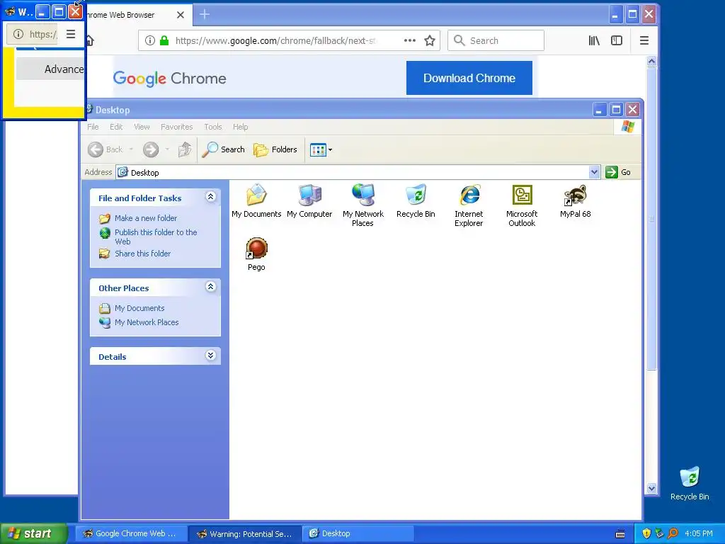Click the Search button in Explorer toolbar
Image resolution: width=725 pixels, height=544 pixels.
click(224, 149)
